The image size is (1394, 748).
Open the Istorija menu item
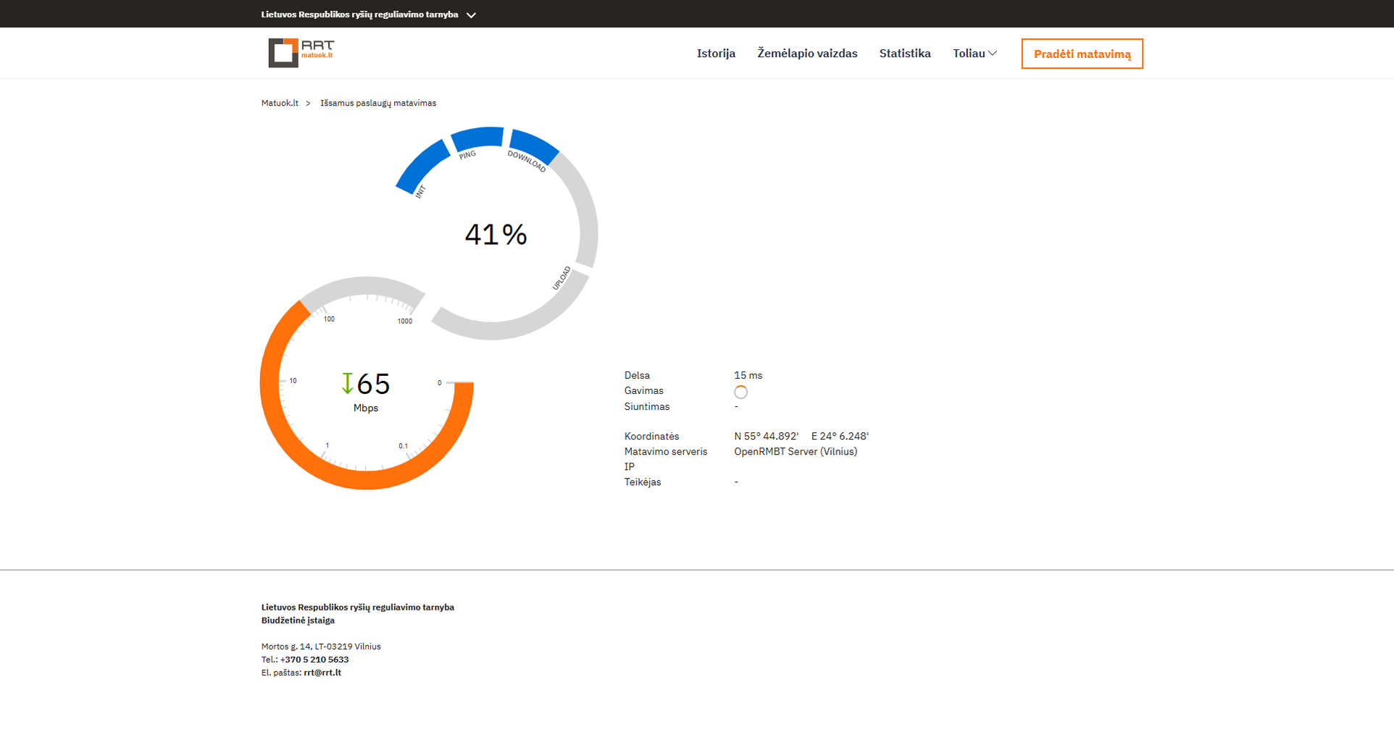[716, 54]
